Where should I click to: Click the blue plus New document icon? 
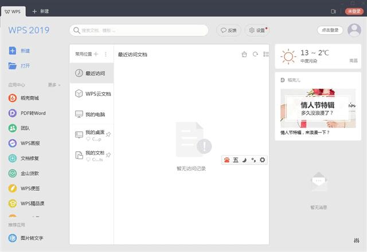pos(13,50)
